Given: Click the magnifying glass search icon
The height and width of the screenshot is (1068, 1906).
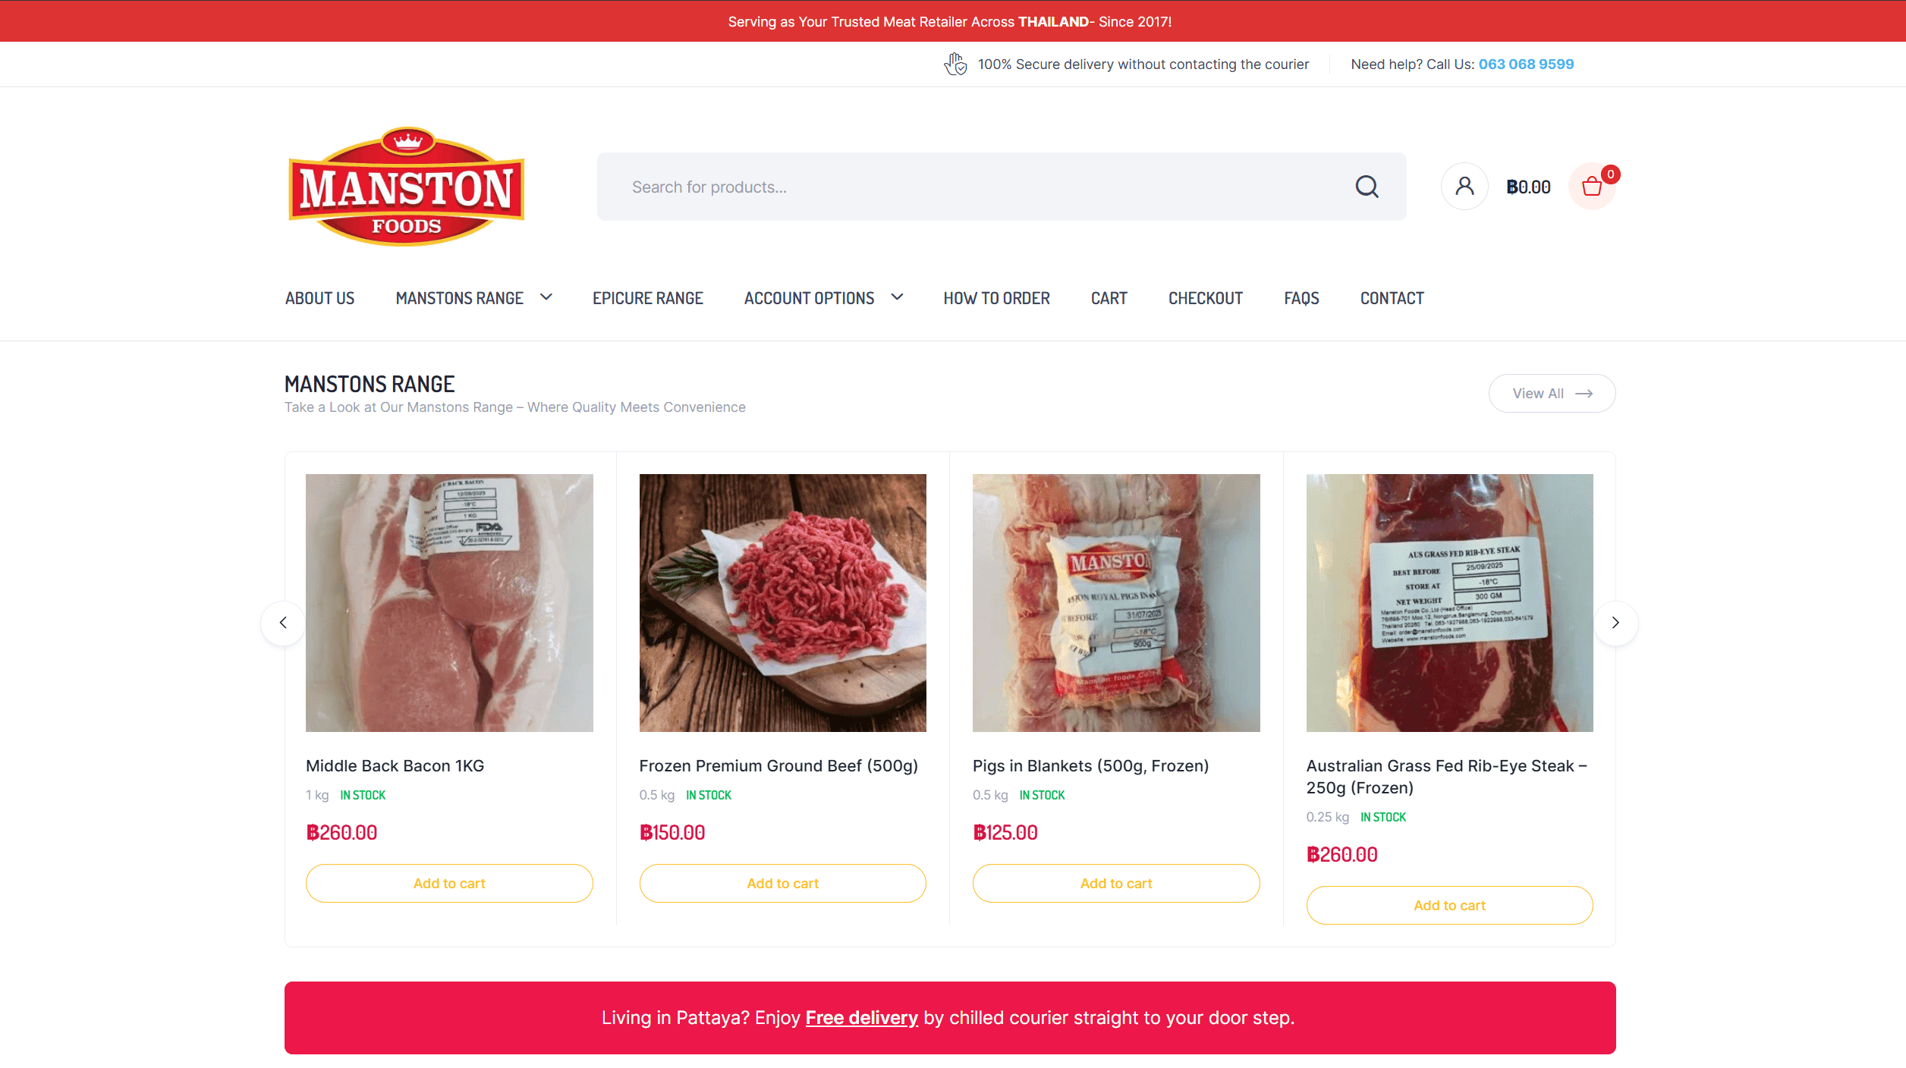Looking at the screenshot, I should pyautogui.click(x=1367, y=187).
